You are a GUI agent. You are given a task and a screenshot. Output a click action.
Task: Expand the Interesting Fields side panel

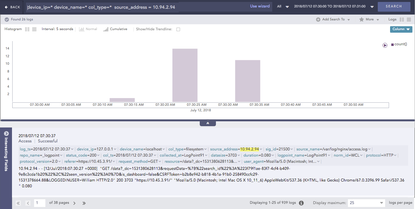[6, 133]
